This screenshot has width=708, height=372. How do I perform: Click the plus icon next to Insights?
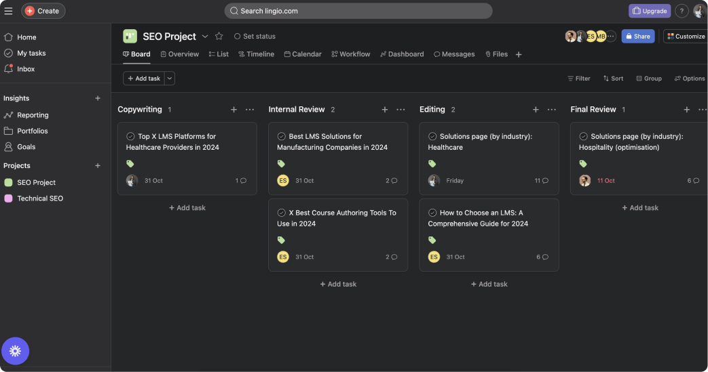98,98
